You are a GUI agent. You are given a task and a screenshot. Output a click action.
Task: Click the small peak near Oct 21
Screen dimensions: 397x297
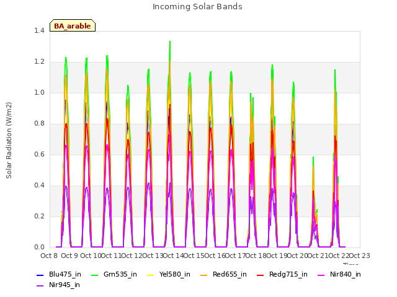[x=313, y=158]
